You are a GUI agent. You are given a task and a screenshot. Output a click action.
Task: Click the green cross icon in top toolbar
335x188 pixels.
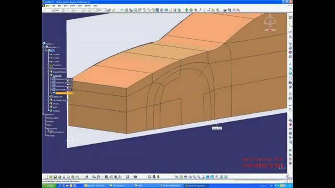[186, 10]
